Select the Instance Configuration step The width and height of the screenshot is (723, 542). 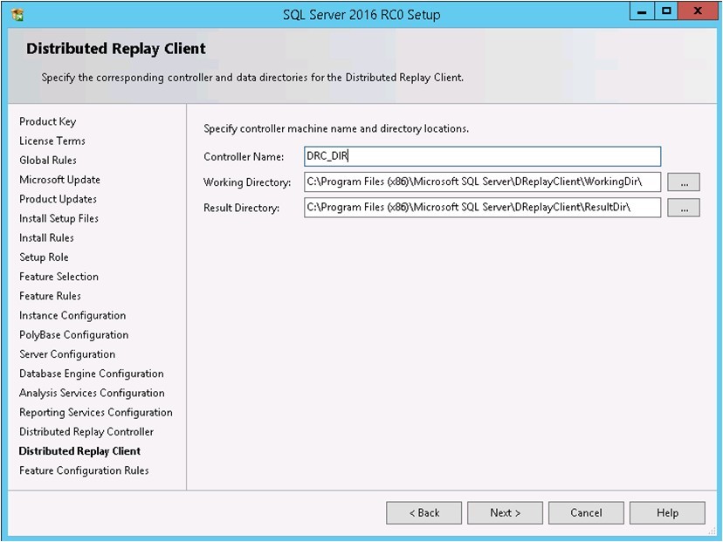(72, 315)
